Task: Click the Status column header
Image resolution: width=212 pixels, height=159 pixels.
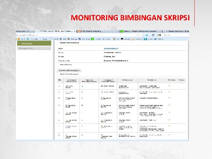Action: pyautogui.click(x=172, y=80)
